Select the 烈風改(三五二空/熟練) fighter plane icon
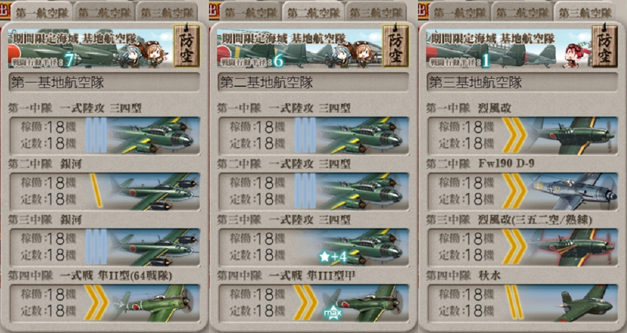The width and height of the screenshot is (627, 333). pos(572,247)
